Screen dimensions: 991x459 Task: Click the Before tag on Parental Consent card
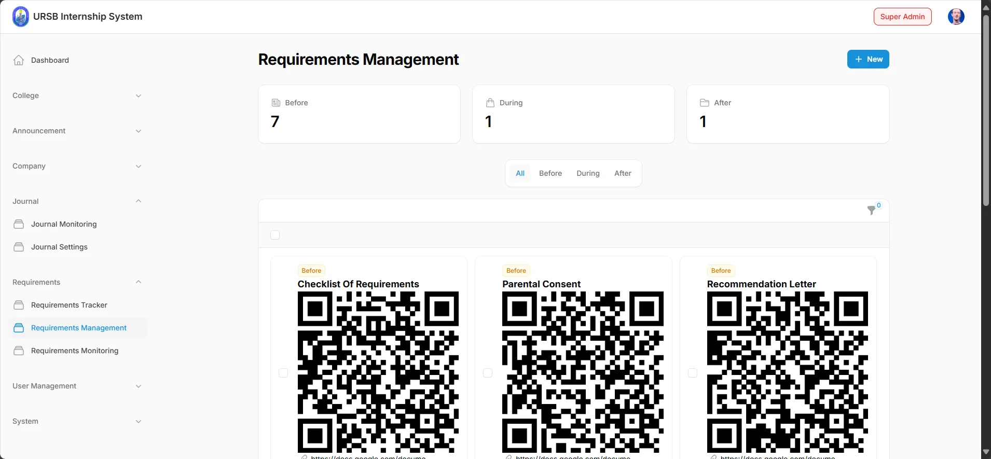click(516, 271)
